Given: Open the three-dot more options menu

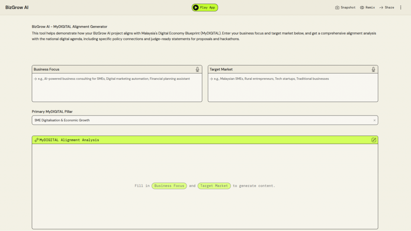Looking at the screenshot, I should point(400,7).
